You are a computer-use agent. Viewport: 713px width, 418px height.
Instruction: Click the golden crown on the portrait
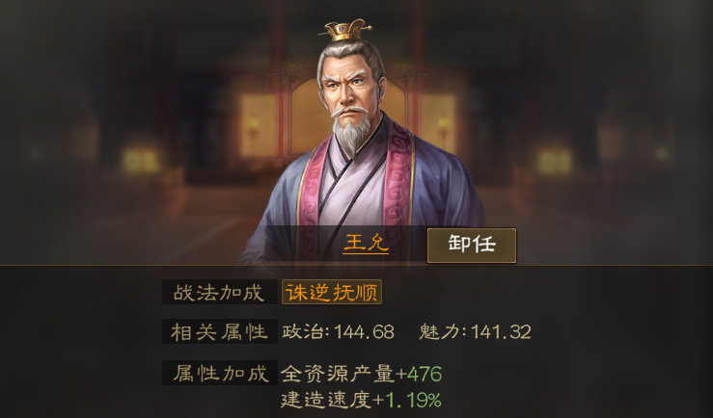(x=345, y=31)
